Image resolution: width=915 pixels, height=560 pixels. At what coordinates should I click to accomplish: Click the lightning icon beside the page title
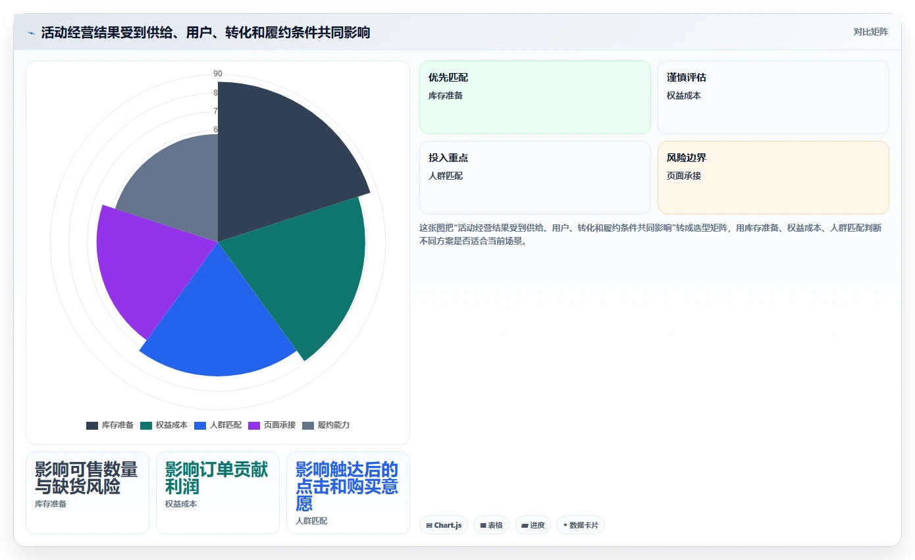click(x=31, y=32)
